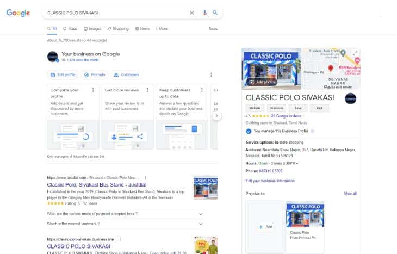Click the Add photos button on storefront photo
This screenshot has height=254, width=397.
(x=262, y=82)
